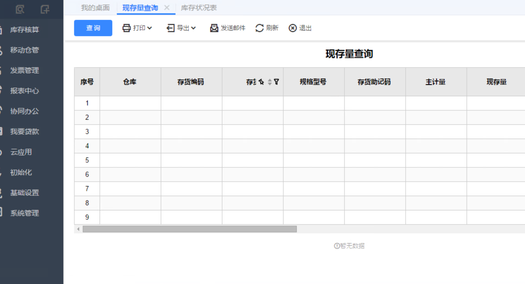Image resolution: width=525 pixels, height=284 pixels.
Task: Expand the 打印 dropdown arrow
Action: (150, 28)
